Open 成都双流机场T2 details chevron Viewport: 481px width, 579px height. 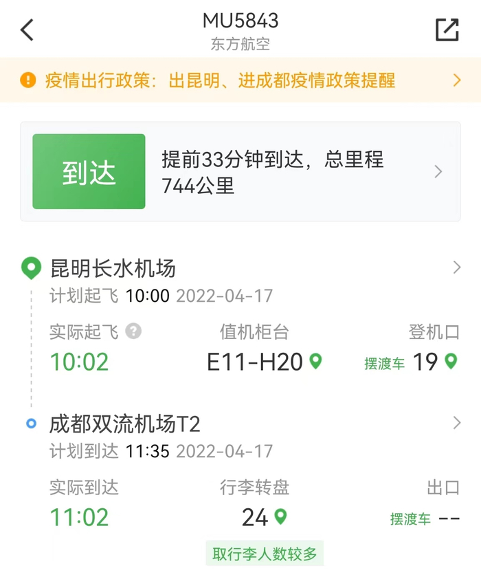pyautogui.click(x=457, y=423)
